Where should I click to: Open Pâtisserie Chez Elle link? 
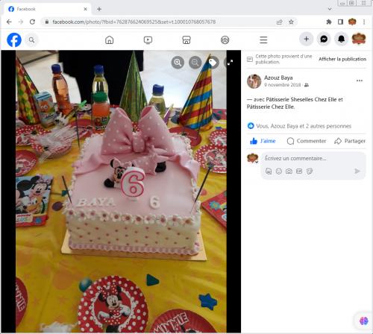pos(270,107)
